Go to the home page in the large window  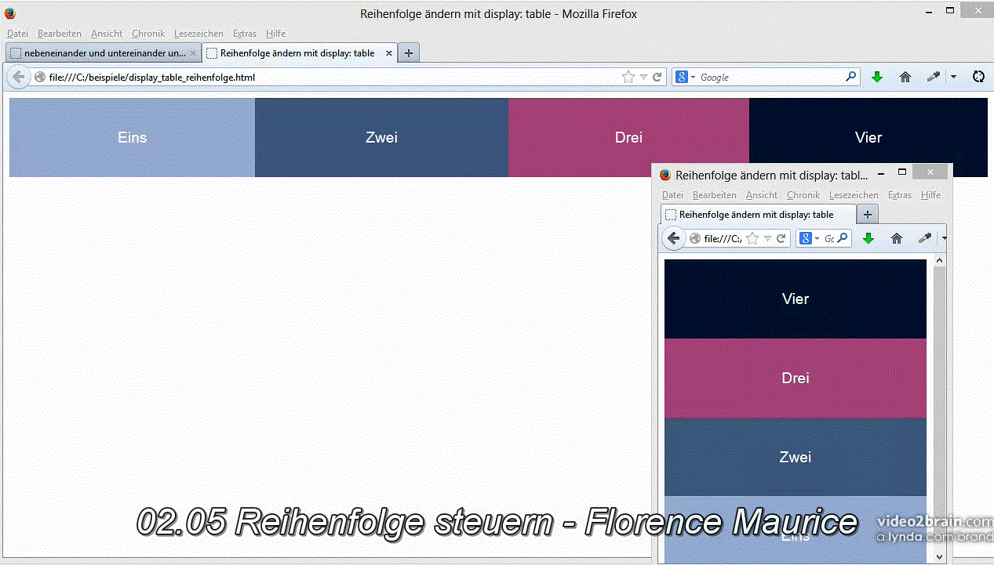[x=905, y=77]
